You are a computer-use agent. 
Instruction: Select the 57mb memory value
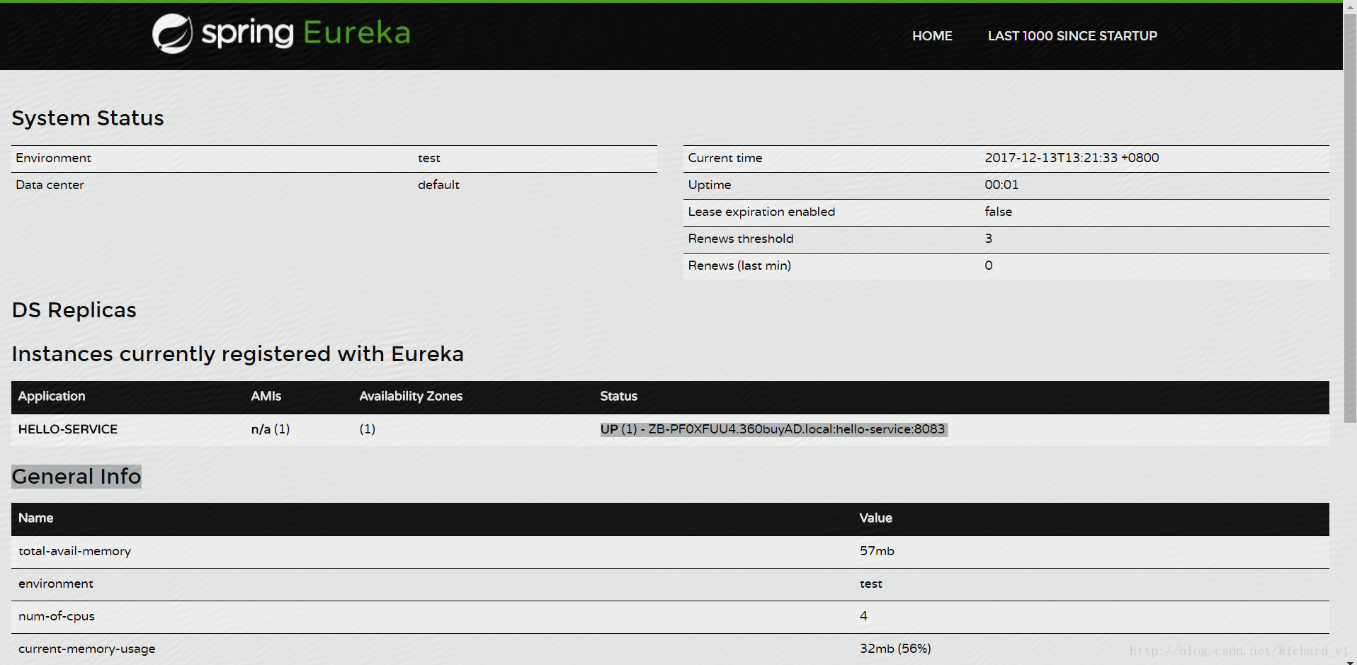pos(877,551)
